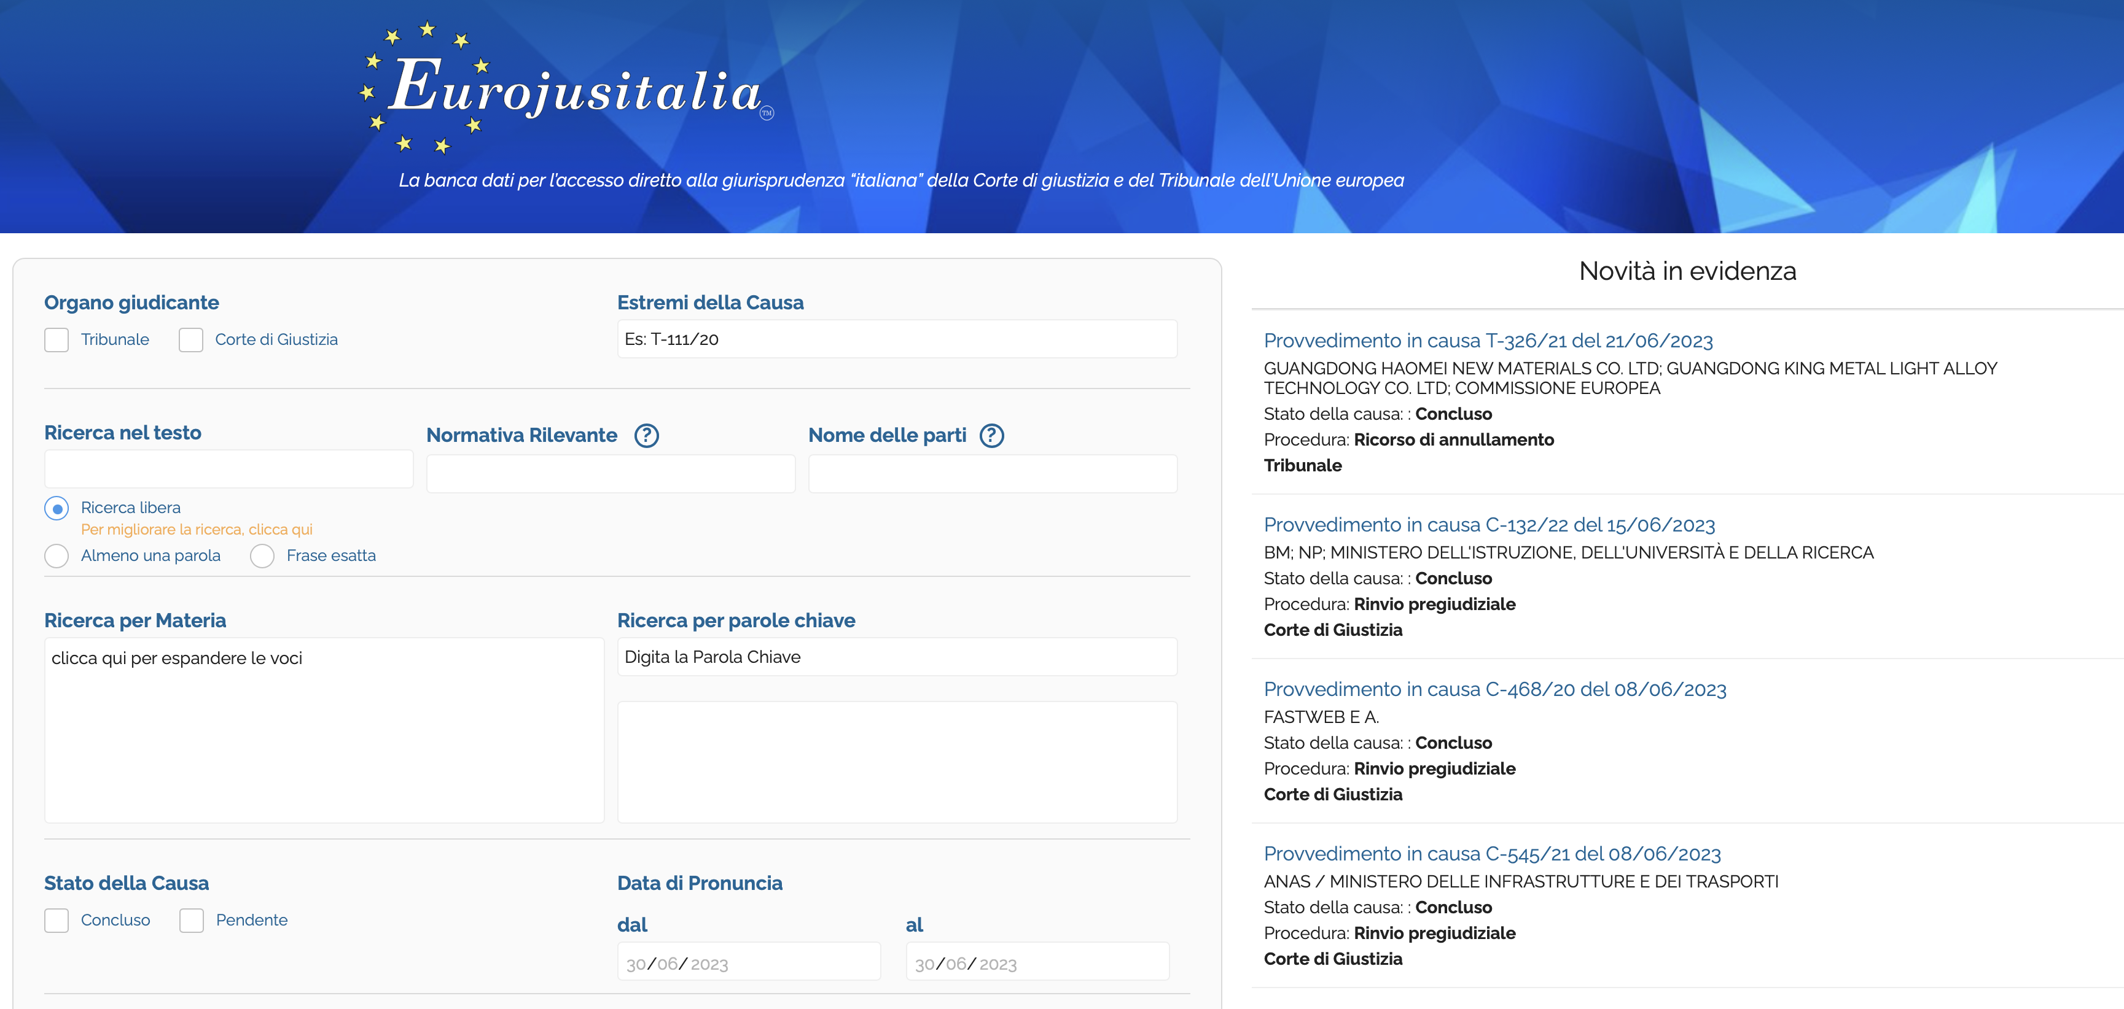This screenshot has width=2124, height=1009.
Task: Click the GUANGDONG HAOMEI NEW MATERIALS text
Action: [1630, 378]
